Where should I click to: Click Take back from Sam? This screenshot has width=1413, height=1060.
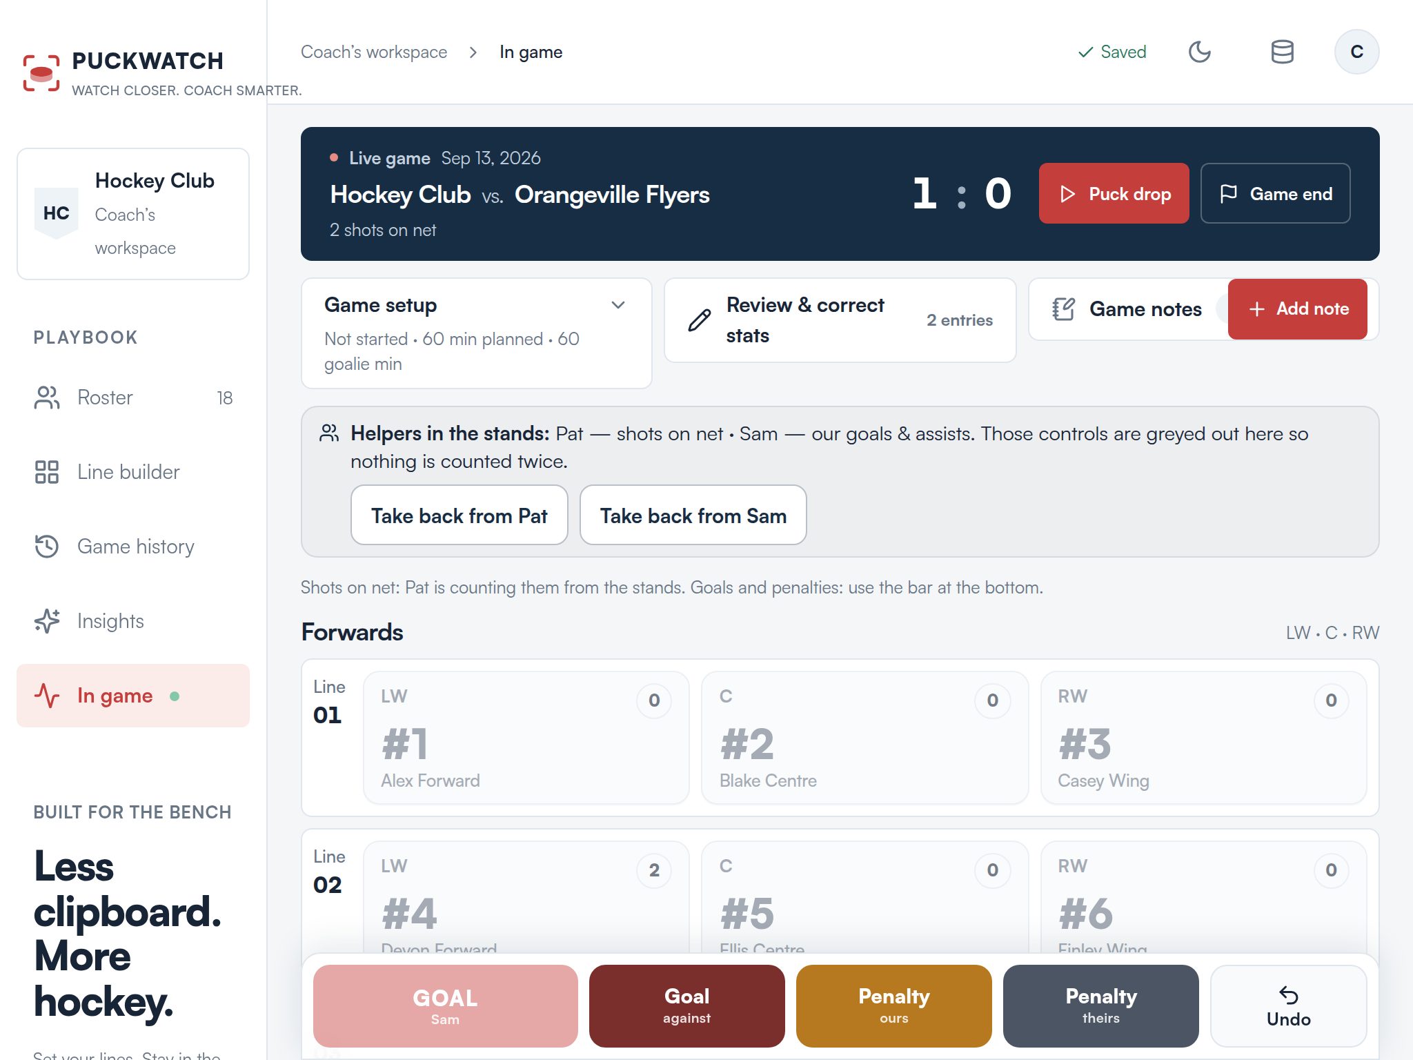[693, 516]
